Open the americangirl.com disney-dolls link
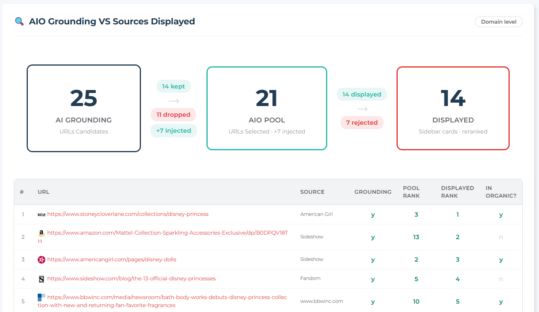This screenshot has height=312, width=539. pos(112,259)
